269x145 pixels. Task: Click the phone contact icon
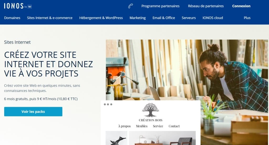tap(131, 6)
